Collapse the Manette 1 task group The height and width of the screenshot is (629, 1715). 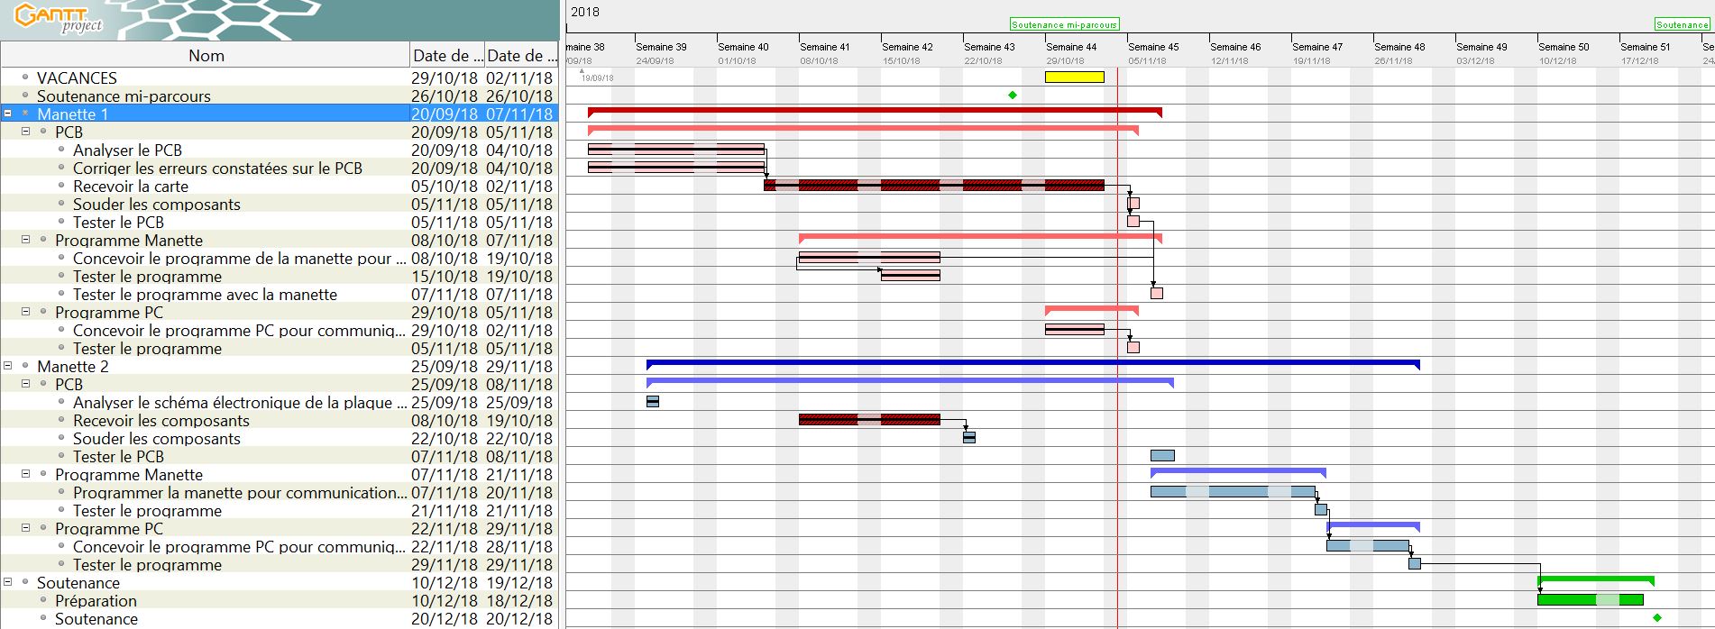(x=8, y=114)
